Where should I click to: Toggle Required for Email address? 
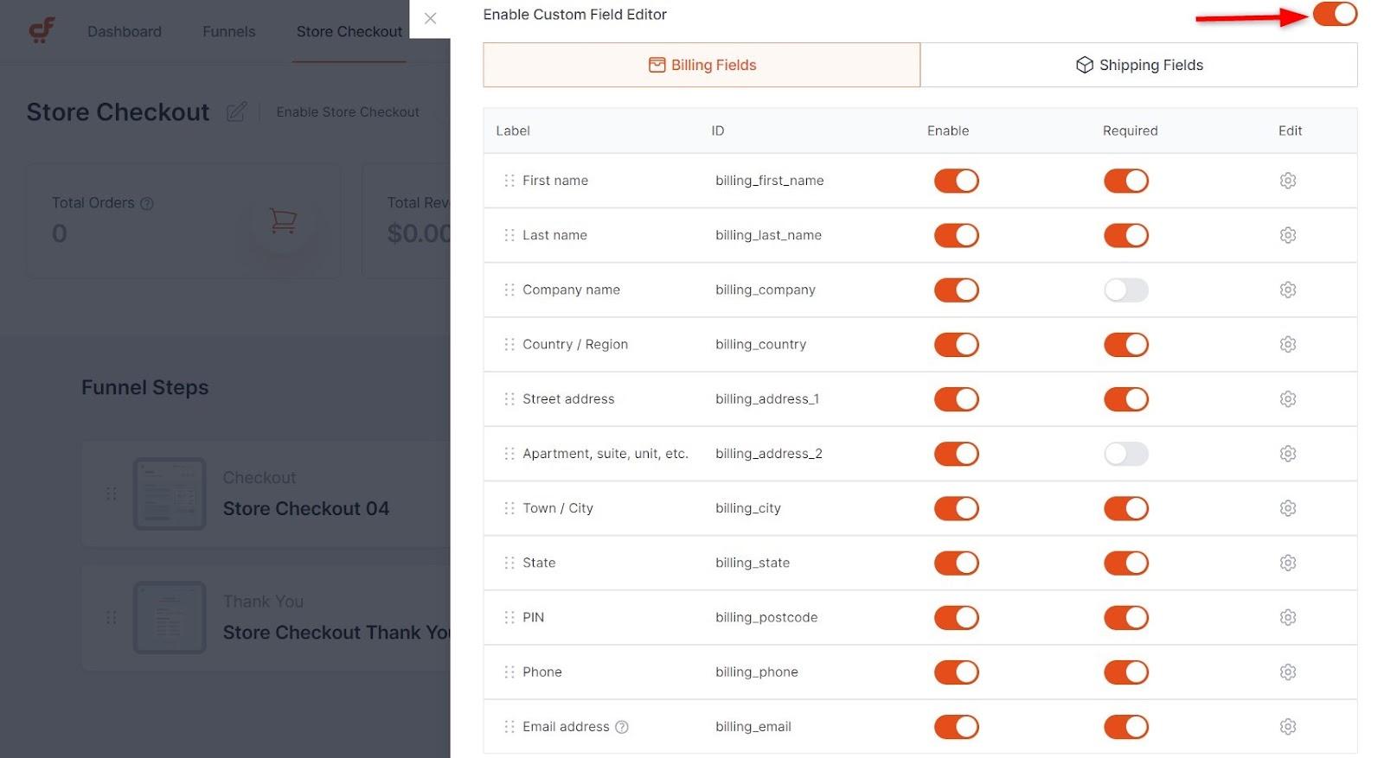(1125, 726)
